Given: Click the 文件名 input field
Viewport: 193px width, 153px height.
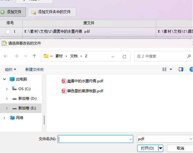Looking at the screenshot, I should (95, 139).
